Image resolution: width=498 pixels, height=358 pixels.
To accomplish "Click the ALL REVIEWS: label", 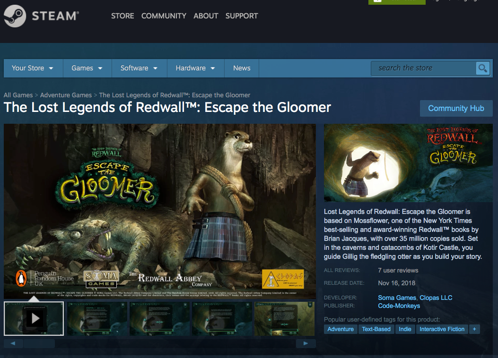I will (x=342, y=271).
